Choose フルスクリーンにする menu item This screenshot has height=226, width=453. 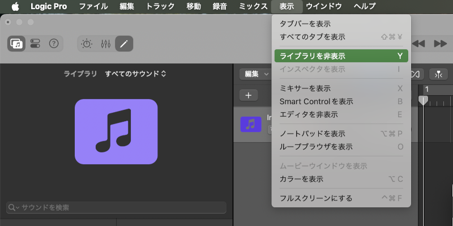(341, 198)
